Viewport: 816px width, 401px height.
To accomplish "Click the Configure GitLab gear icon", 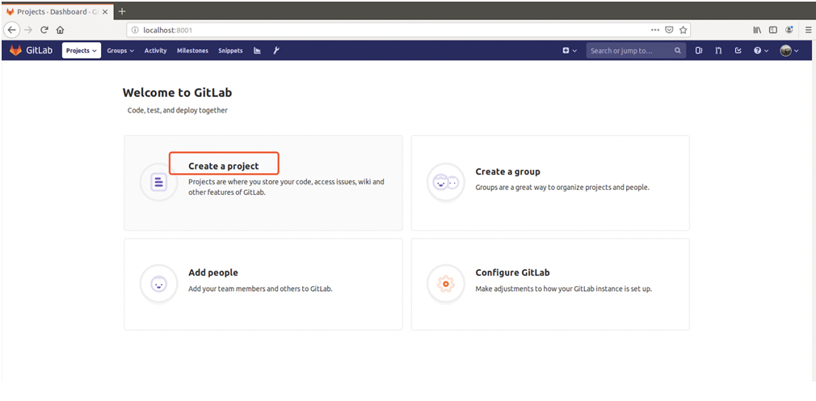I will coord(445,284).
